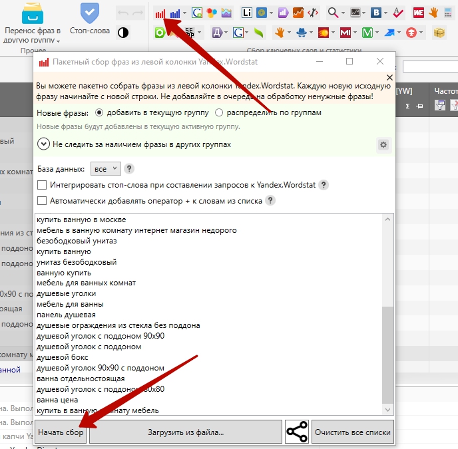Screen dimensions: 458x449
Task: Click the blue bars Wordstat right column icon
Action: pos(175,13)
